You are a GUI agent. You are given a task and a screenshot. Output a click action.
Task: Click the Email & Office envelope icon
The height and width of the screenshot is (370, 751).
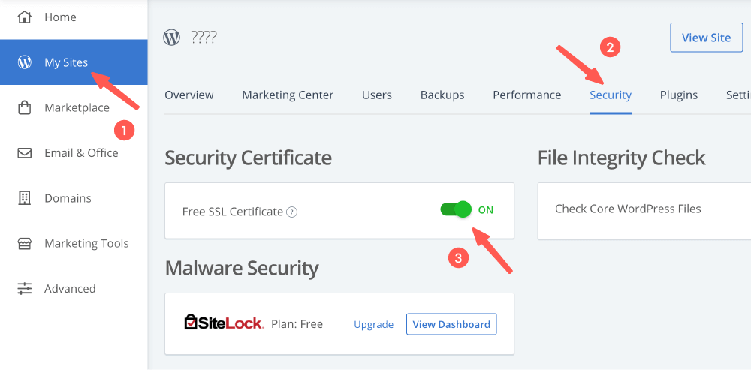(24, 153)
